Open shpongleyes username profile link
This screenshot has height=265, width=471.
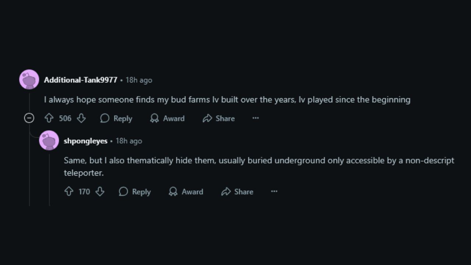[x=85, y=141]
